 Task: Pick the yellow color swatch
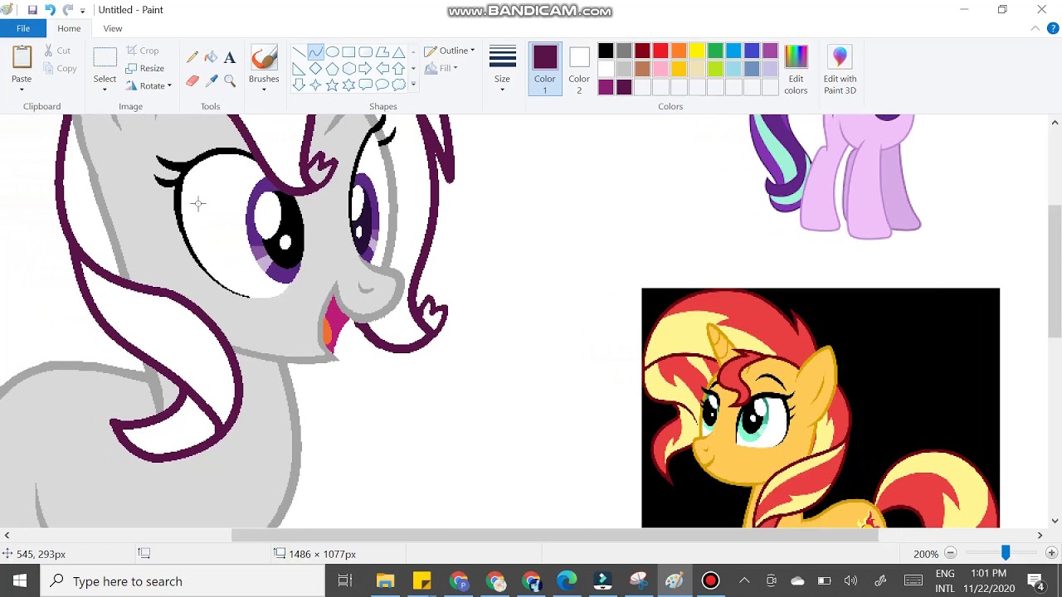click(x=697, y=51)
